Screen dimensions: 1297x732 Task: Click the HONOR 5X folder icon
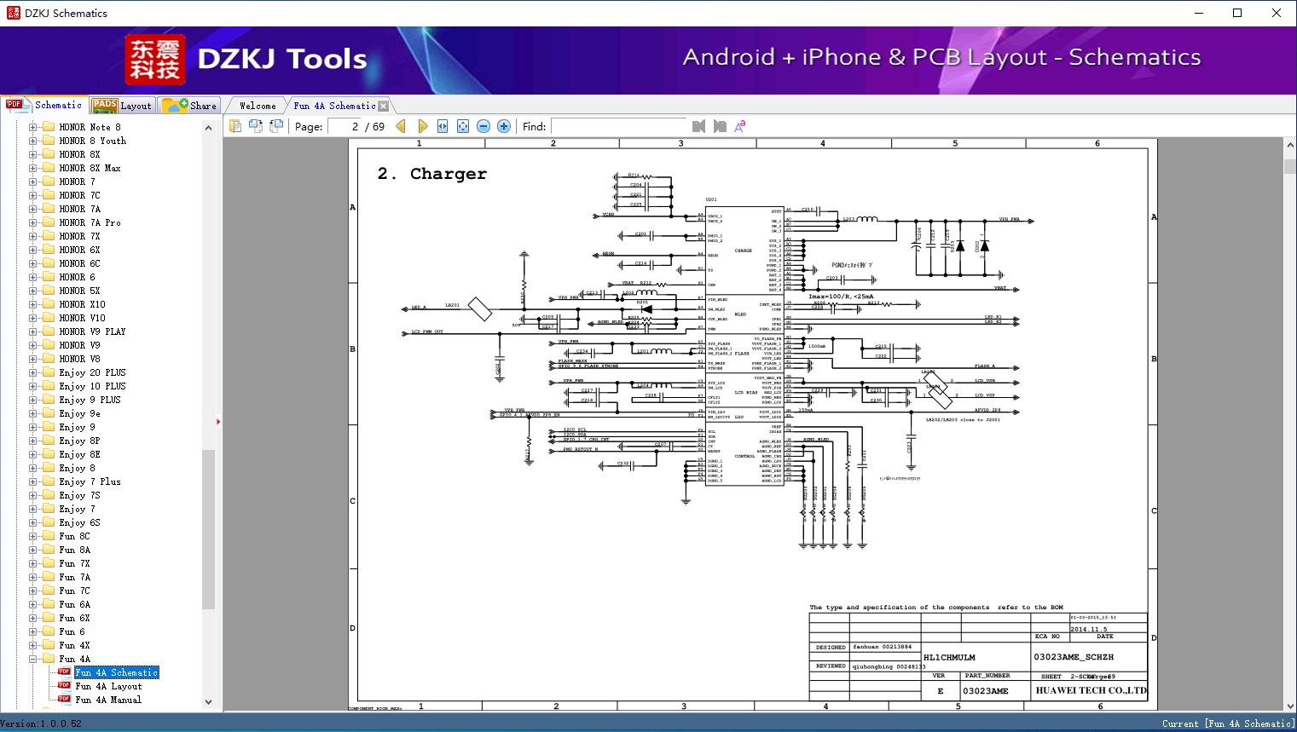[x=49, y=291]
